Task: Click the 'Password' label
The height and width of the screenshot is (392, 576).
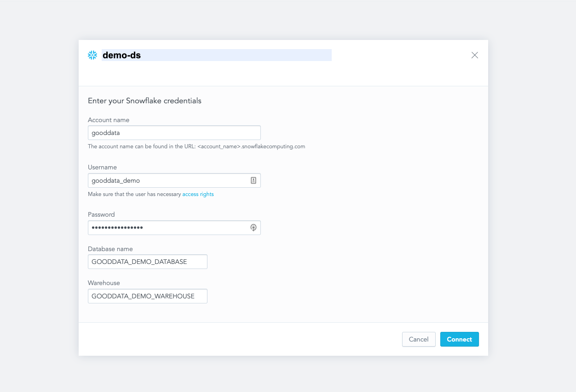Action: [101, 214]
